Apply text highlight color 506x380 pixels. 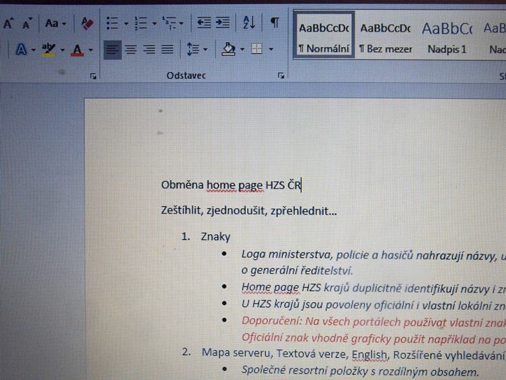click(x=48, y=50)
